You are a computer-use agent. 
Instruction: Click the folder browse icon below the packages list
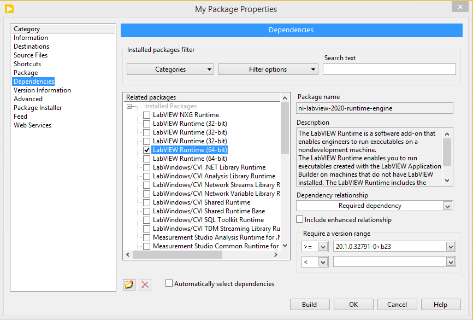pyautogui.click(x=129, y=284)
